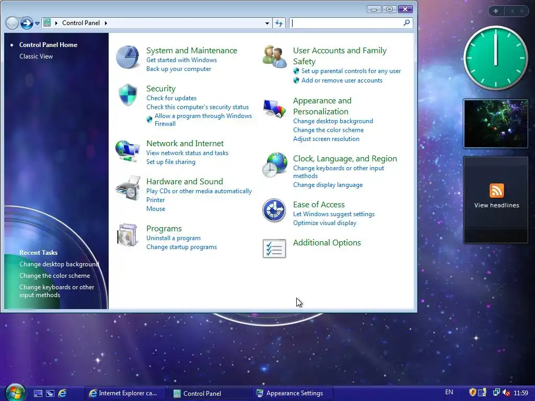This screenshot has width=535, height=401.
Task: Open Recent Task Change desktop background
Action: (59, 264)
